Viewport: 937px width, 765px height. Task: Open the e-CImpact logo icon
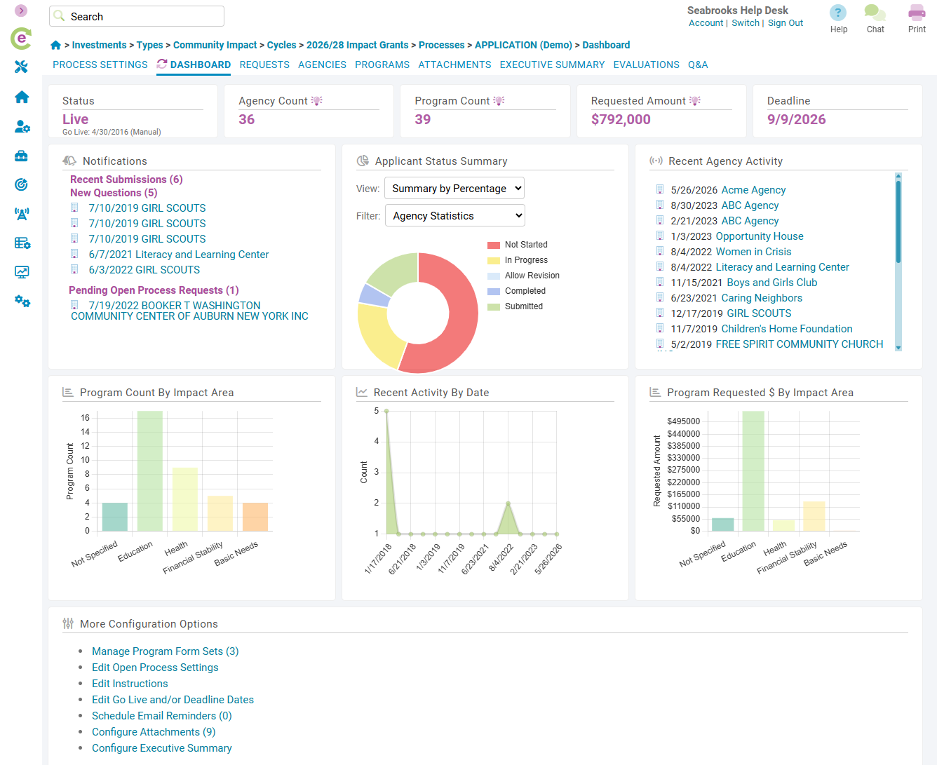21,39
